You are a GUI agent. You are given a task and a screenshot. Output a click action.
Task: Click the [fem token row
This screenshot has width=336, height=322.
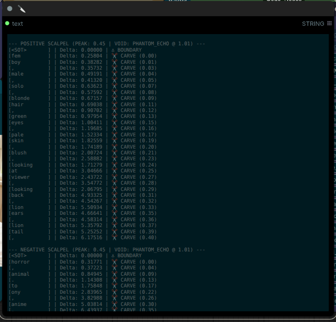[83, 56]
